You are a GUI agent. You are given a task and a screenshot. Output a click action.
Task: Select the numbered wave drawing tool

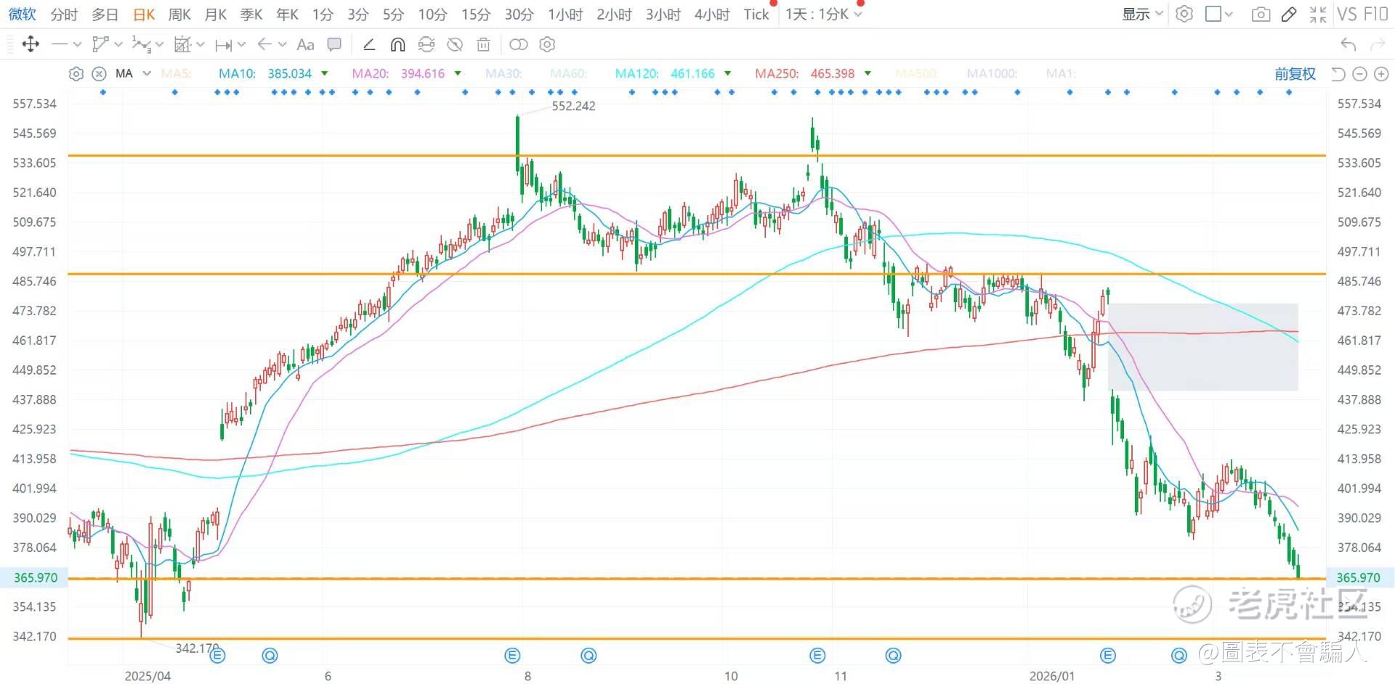pos(141,44)
